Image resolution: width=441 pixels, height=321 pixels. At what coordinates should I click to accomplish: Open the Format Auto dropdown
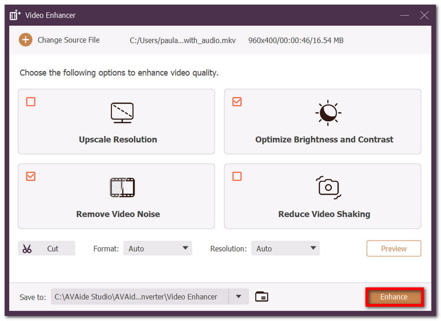pyautogui.click(x=158, y=248)
